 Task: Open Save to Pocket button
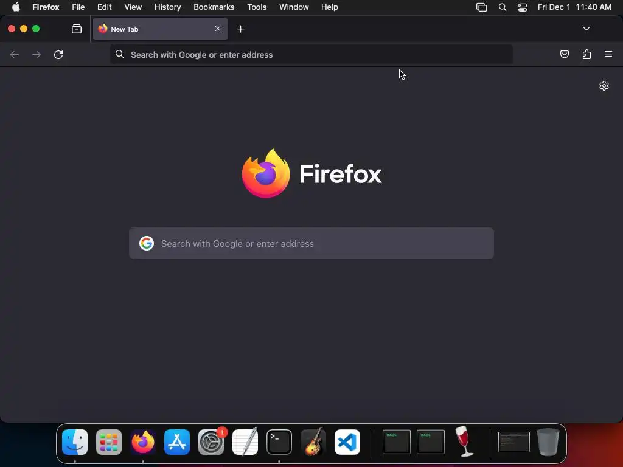(x=564, y=54)
